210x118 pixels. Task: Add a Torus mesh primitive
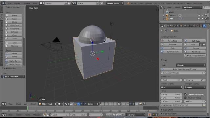13,38
